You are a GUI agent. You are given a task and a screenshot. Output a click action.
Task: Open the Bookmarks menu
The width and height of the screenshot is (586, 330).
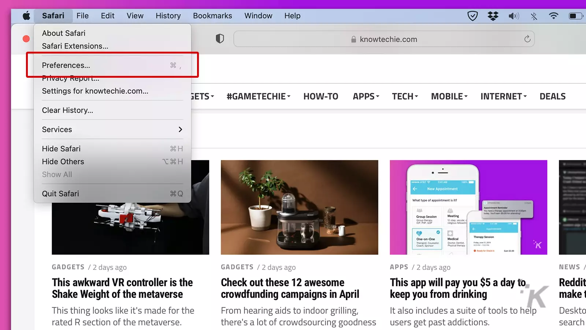[x=212, y=16]
